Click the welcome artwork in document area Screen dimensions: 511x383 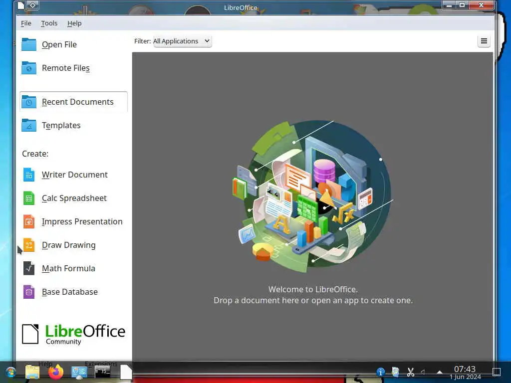313,196
